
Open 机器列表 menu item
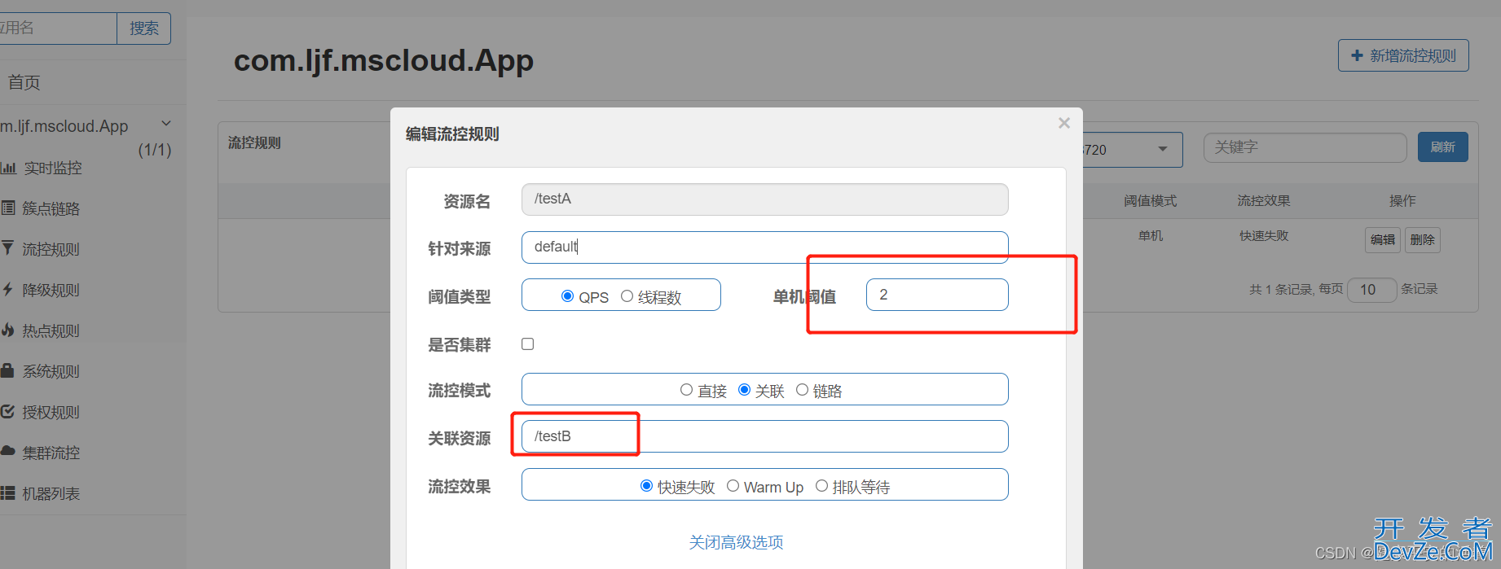tap(51, 493)
